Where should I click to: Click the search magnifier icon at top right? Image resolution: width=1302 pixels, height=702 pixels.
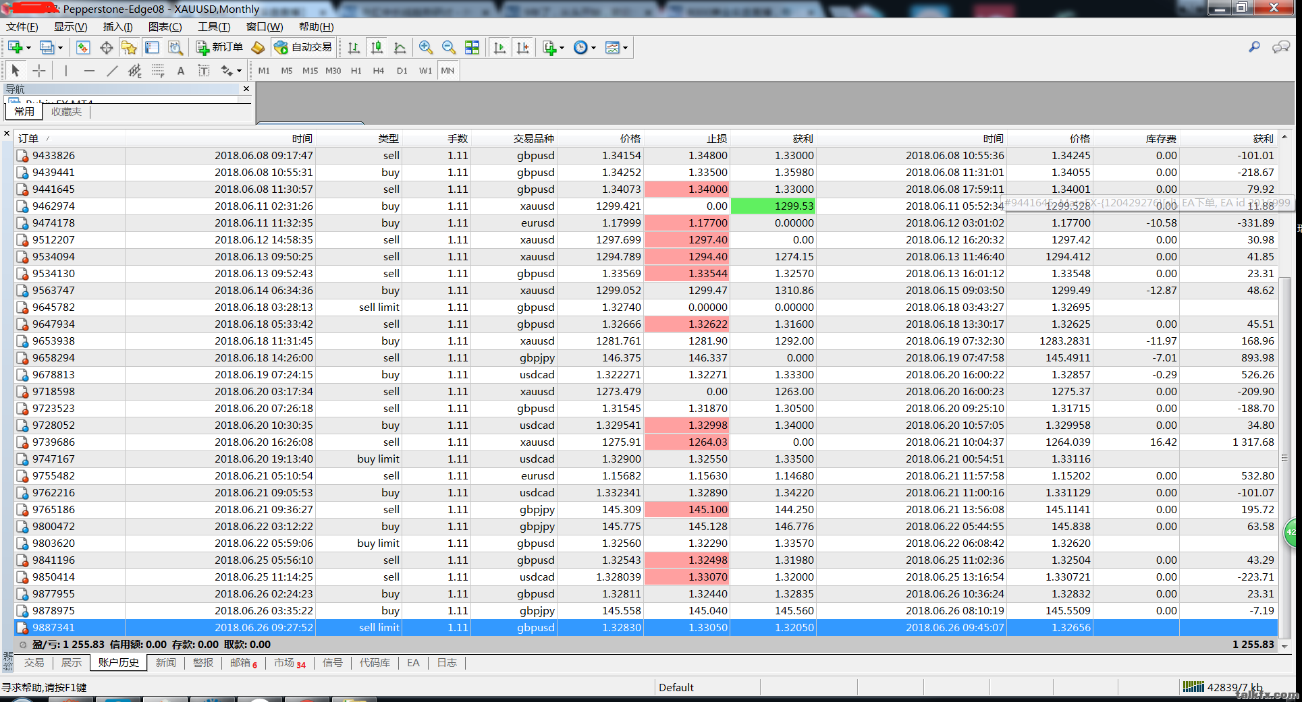(x=1254, y=47)
